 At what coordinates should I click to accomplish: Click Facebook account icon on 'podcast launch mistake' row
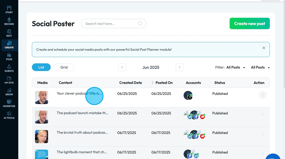coord(196,117)
